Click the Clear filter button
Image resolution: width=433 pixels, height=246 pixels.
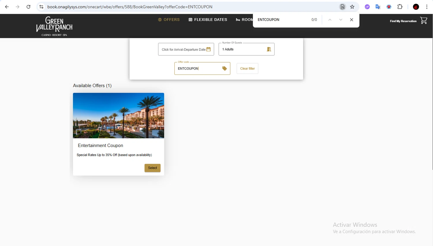pos(247,68)
